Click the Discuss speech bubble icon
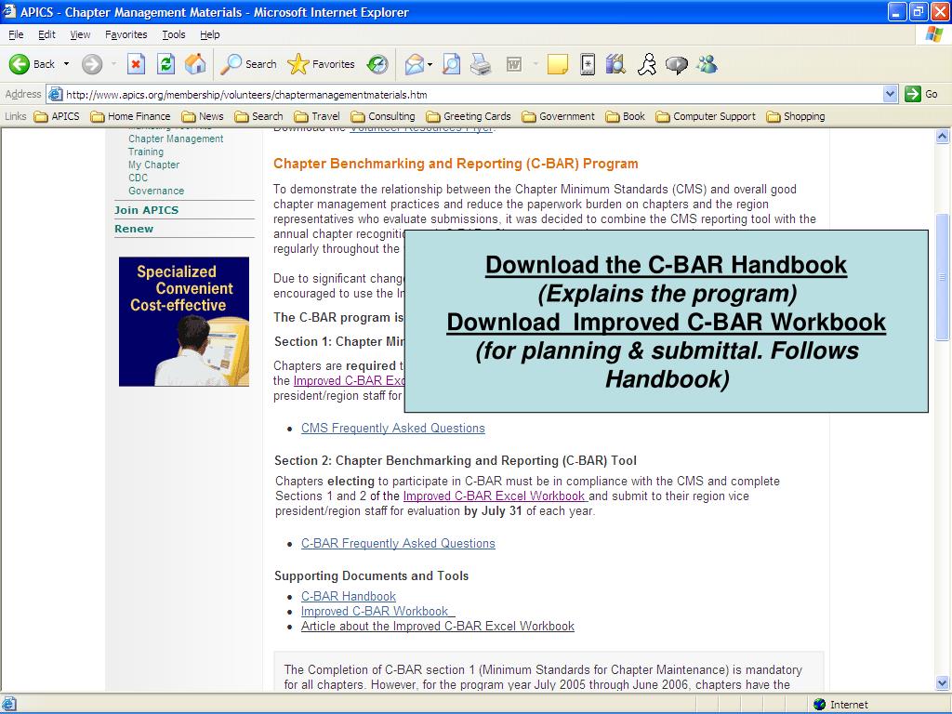 tap(677, 64)
